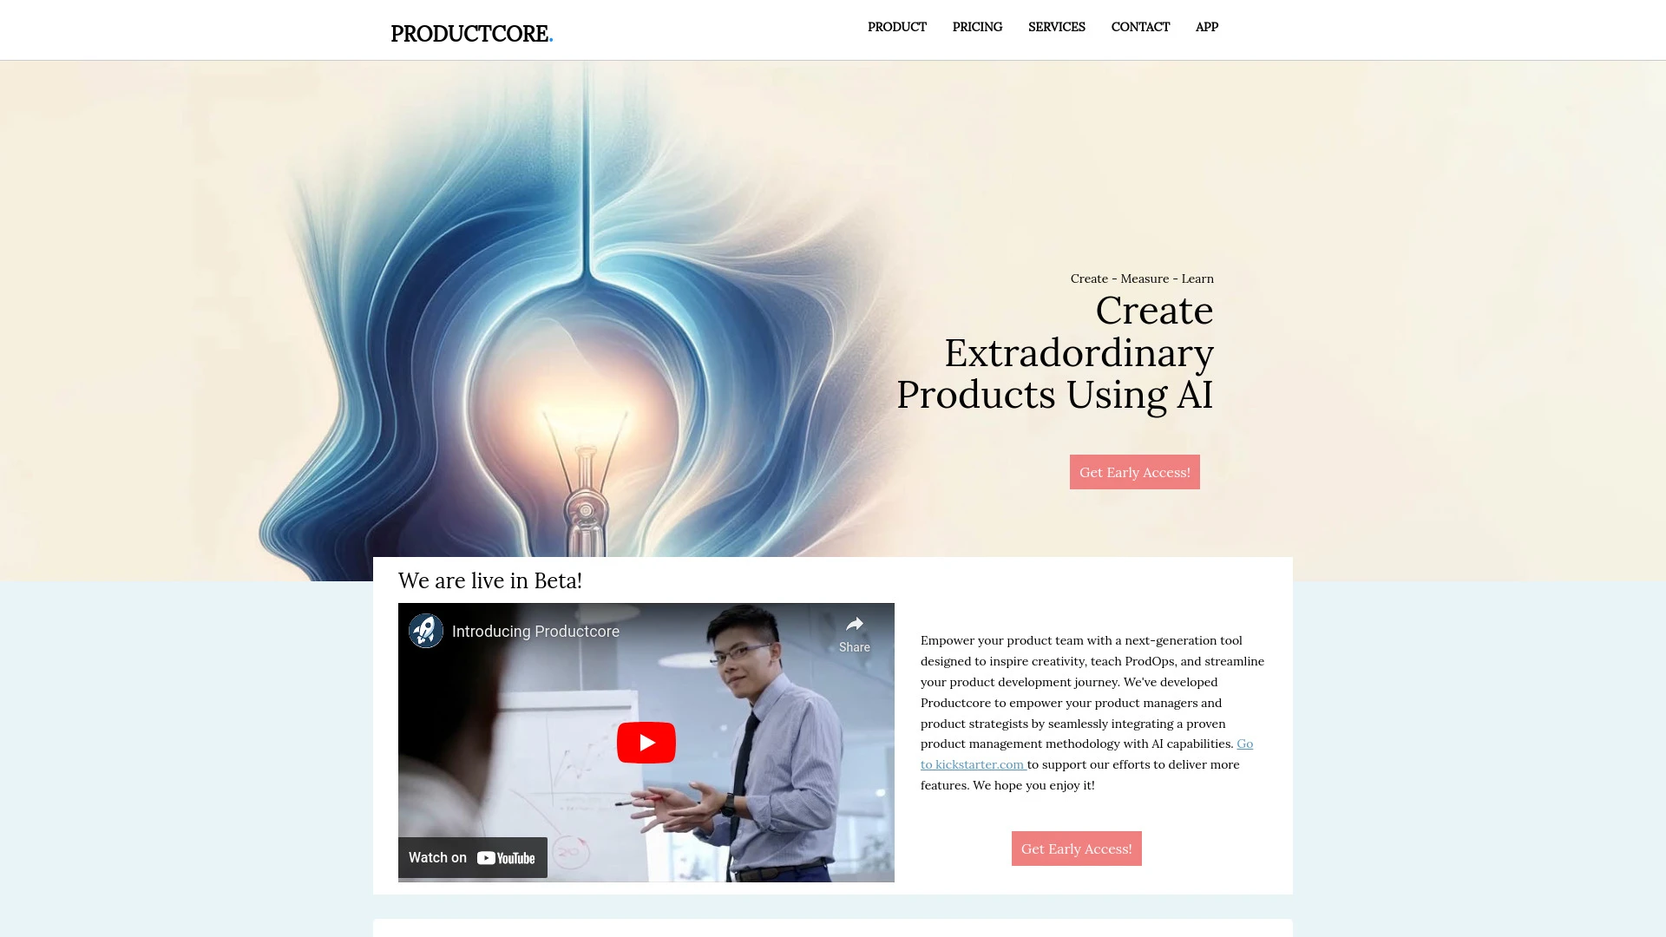Click the PRODUCT navigation menu item
Screen dimensions: 1666x937
tap(897, 26)
